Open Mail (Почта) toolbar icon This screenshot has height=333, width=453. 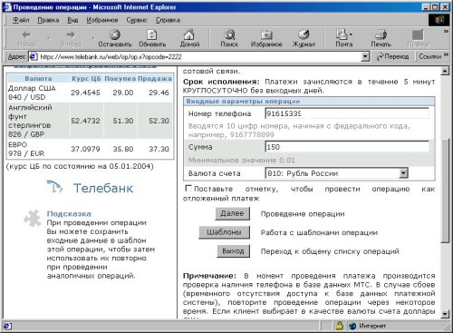tap(342, 34)
